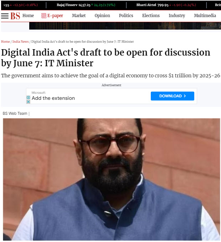The width and height of the screenshot is (221, 242).
Task: Click the 'Add the extension' ad text
Action: pos(53,98)
